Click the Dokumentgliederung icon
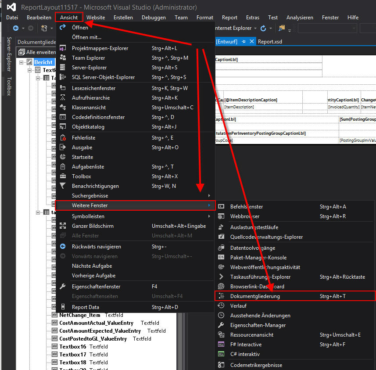Viewport: 376px width, 370px height. pos(221,296)
